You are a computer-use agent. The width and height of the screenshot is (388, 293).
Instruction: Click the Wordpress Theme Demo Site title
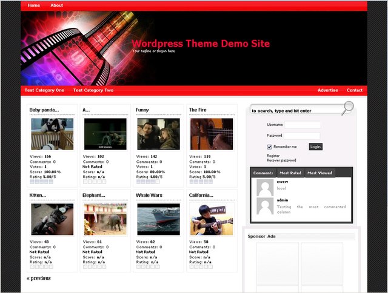201,44
